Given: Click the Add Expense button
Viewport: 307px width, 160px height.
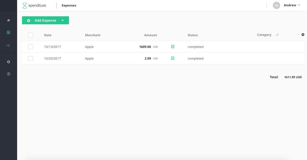Looking at the screenshot, I should tap(46, 20).
